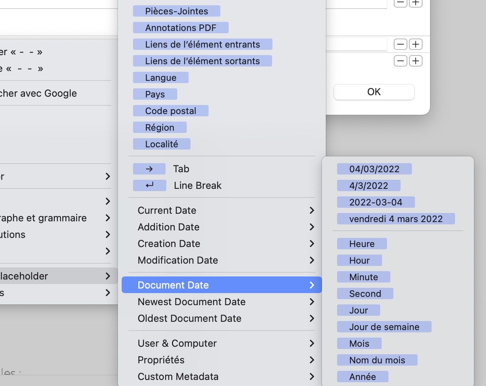Viewport: 486px width, 386px height.
Task: Click the plus button above the OK button
Action: point(416,61)
